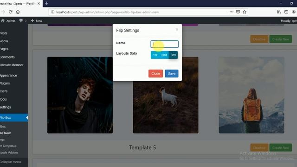Click the Name input field
This screenshot has width=297, height=167.
(x=164, y=44)
